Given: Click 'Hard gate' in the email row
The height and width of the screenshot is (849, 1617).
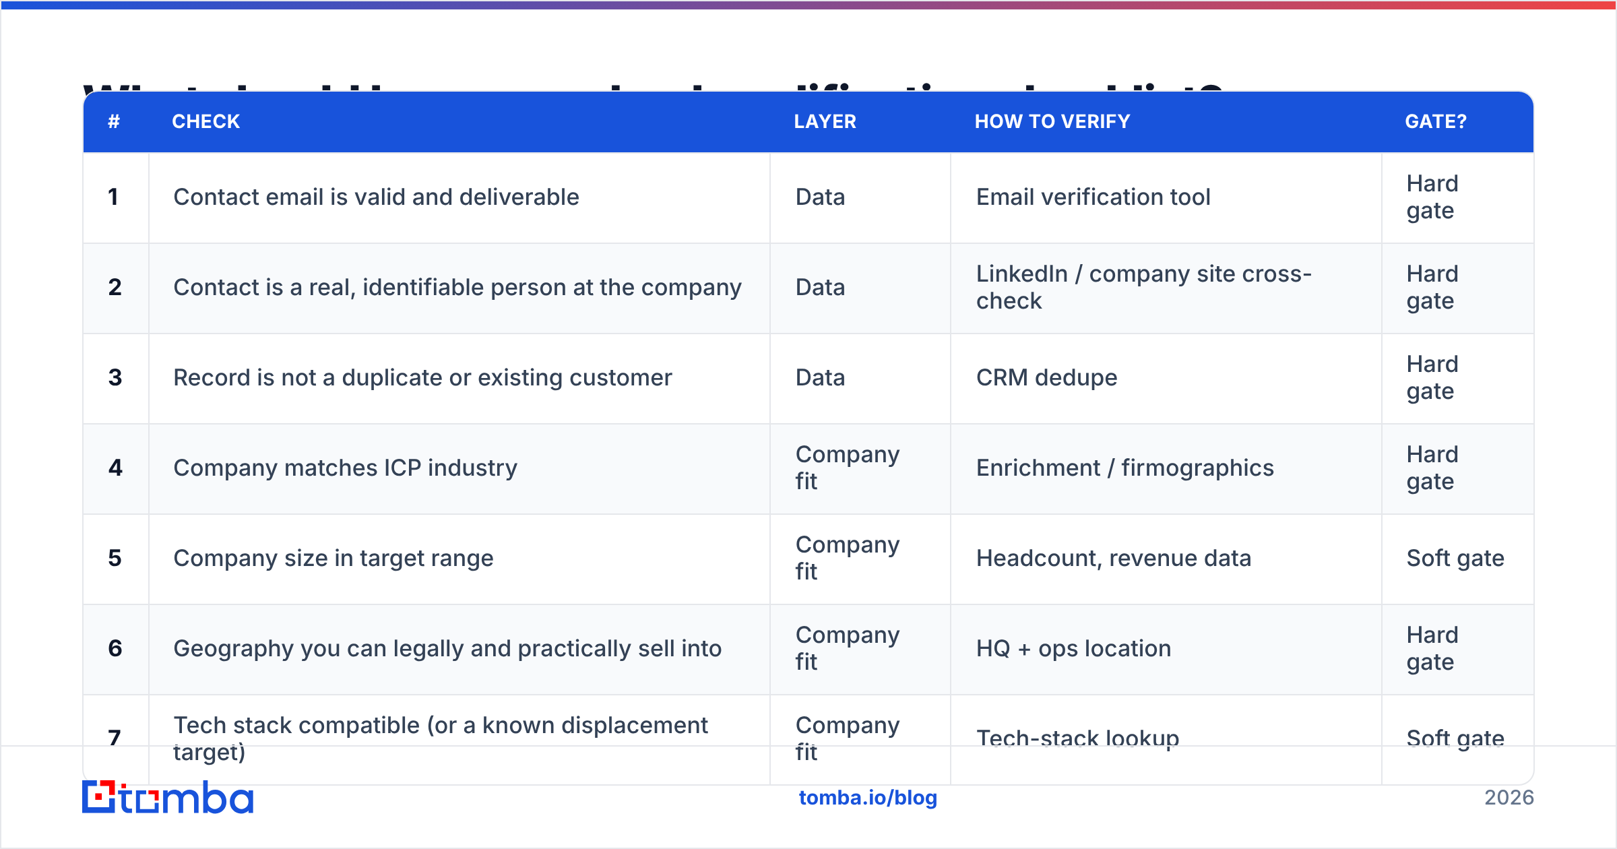Looking at the screenshot, I should point(1432,197).
